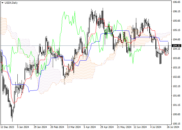The width and height of the screenshot is (182, 130).
Task: Select the USDX,Daily chart title
Action: click(11, 3)
